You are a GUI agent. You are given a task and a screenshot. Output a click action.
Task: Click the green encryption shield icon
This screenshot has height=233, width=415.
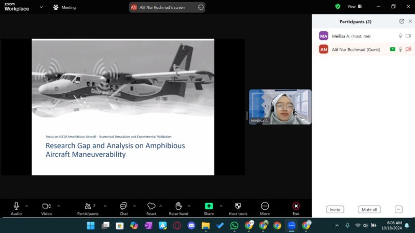tap(338, 7)
